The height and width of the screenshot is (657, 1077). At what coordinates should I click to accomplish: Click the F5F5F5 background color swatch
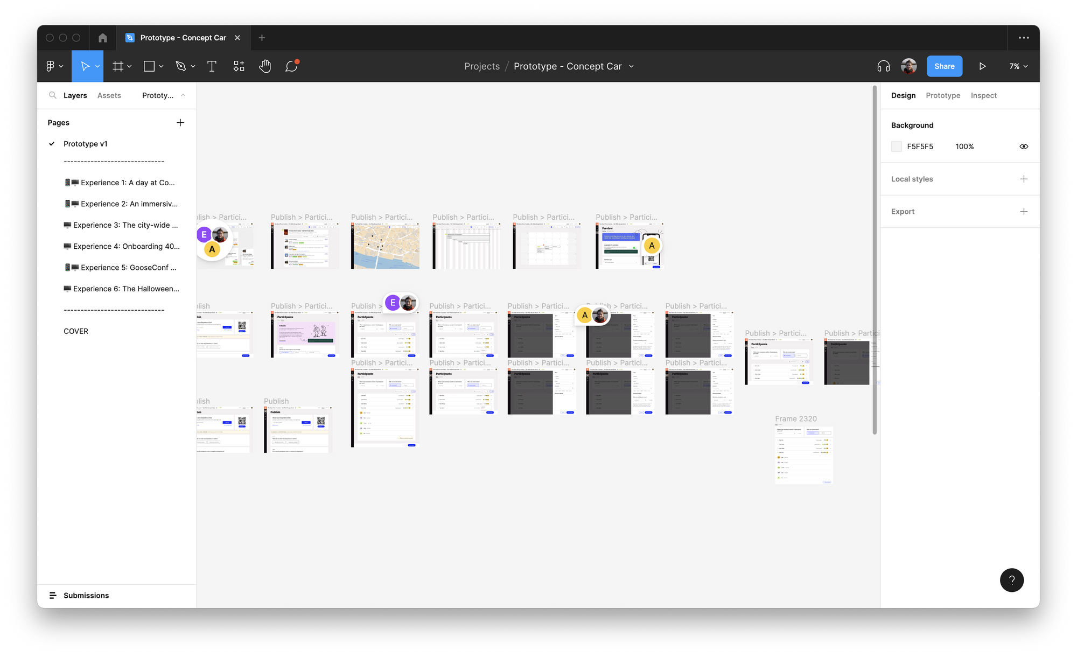pyautogui.click(x=896, y=146)
